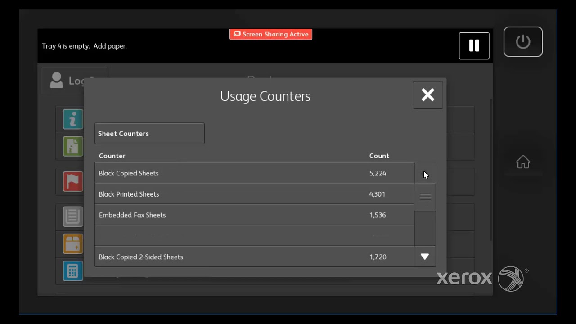Select the Embedded Fax Sheets row

coord(254,215)
